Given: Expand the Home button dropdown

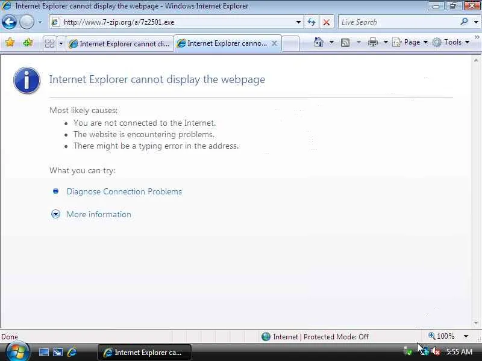Looking at the screenshot, I should [x=331, y=42].
